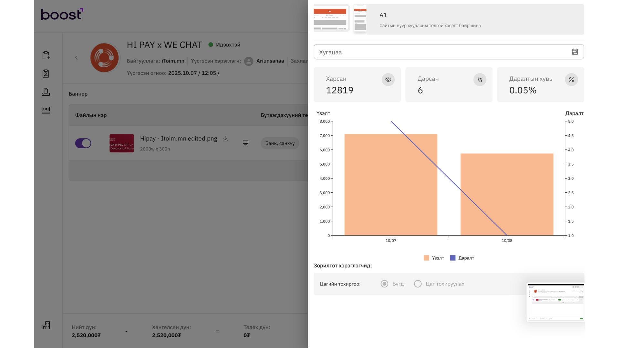This screenshot has height=348, width=620.
Task: Click the clipboard-plus sidebar icon
Action: [46, 55]
